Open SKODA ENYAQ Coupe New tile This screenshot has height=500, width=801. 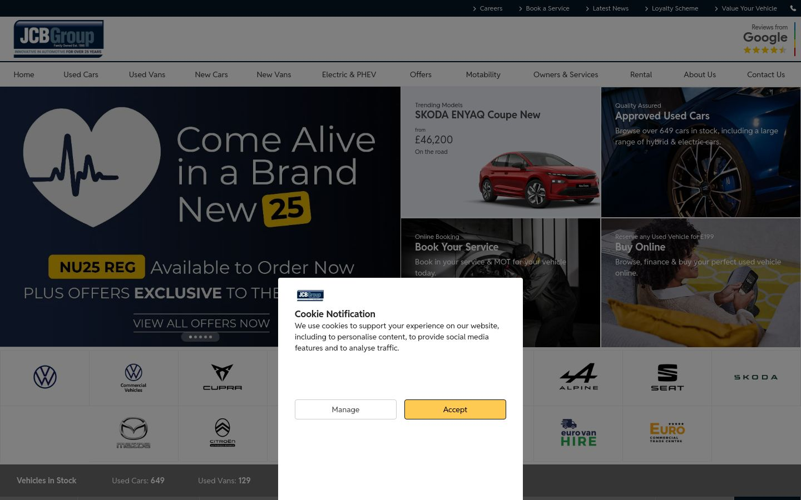coord(501,152)
